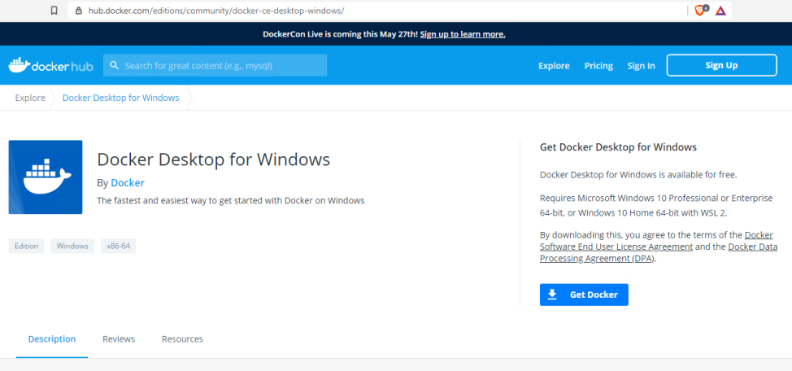Click the search for great content field
The width and height of the screenshot is (792, 371).
215,65
